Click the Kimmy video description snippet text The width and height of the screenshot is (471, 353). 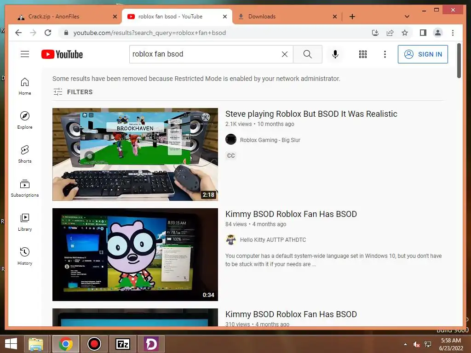point(333,260)
